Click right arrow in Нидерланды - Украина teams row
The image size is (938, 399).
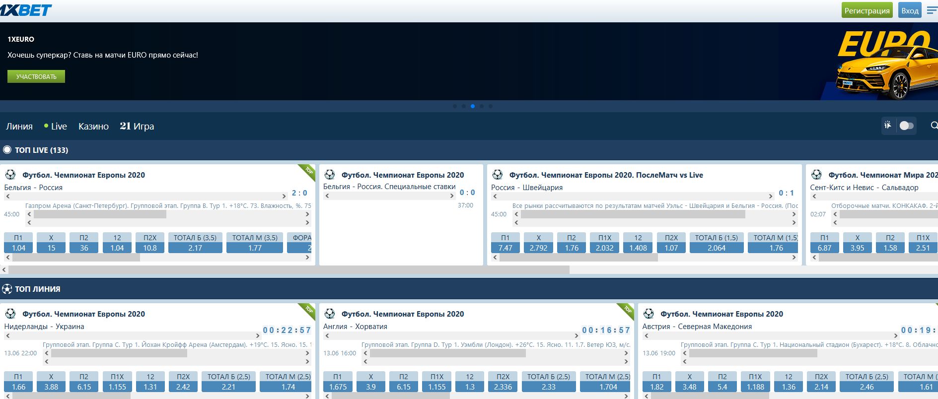click(x=257, y=336)
